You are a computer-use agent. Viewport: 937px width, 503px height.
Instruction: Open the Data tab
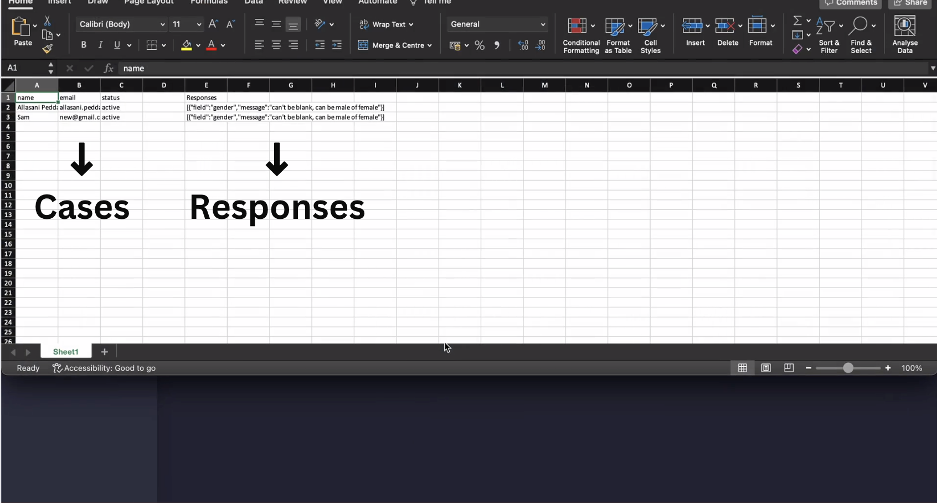pos(254,2)
